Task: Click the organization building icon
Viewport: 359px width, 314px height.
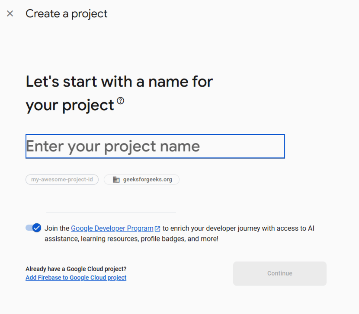Action: [116, 180]
